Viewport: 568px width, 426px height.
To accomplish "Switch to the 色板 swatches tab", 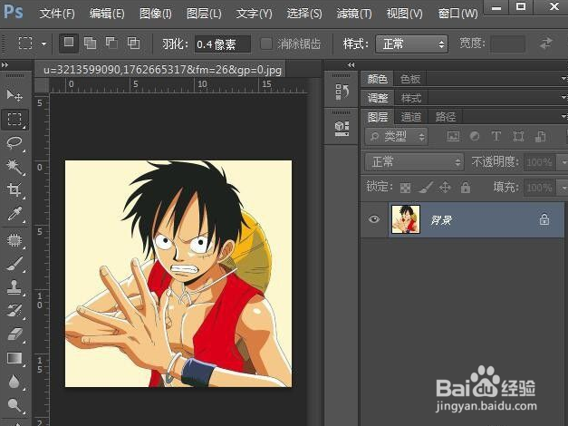I will pos(410,79).
